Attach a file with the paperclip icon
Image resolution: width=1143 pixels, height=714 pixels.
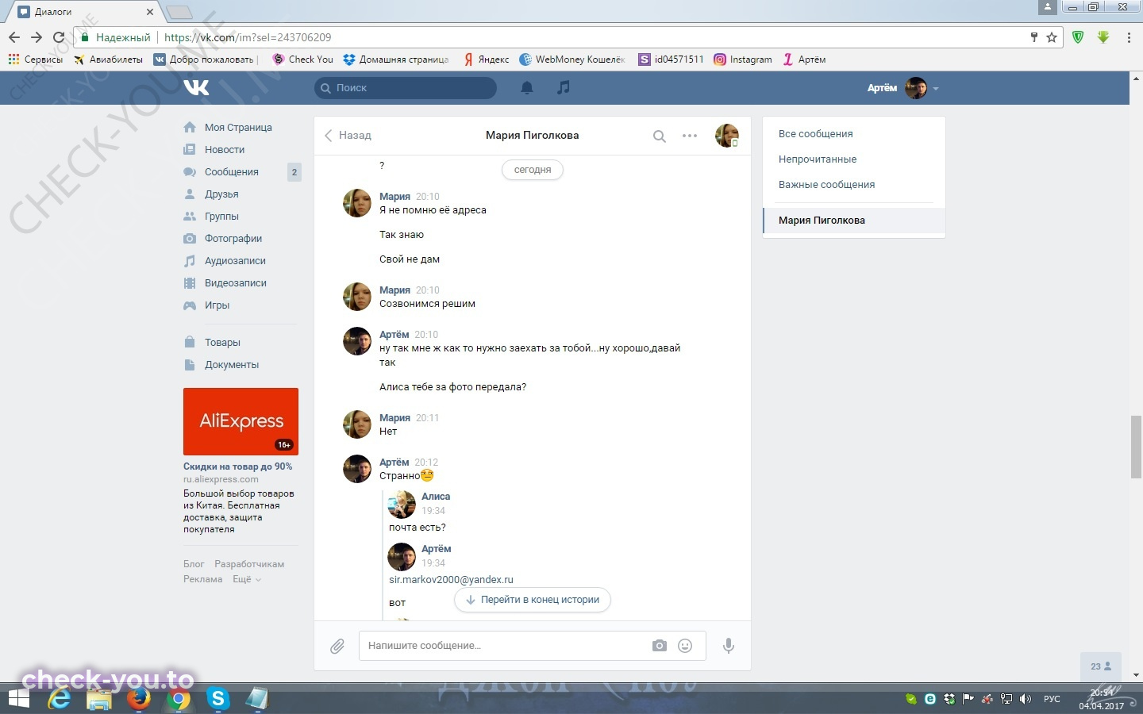tap(337, 646)
